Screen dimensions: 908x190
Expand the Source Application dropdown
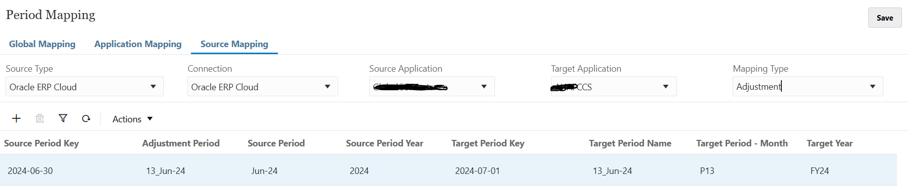coord(484,87)
